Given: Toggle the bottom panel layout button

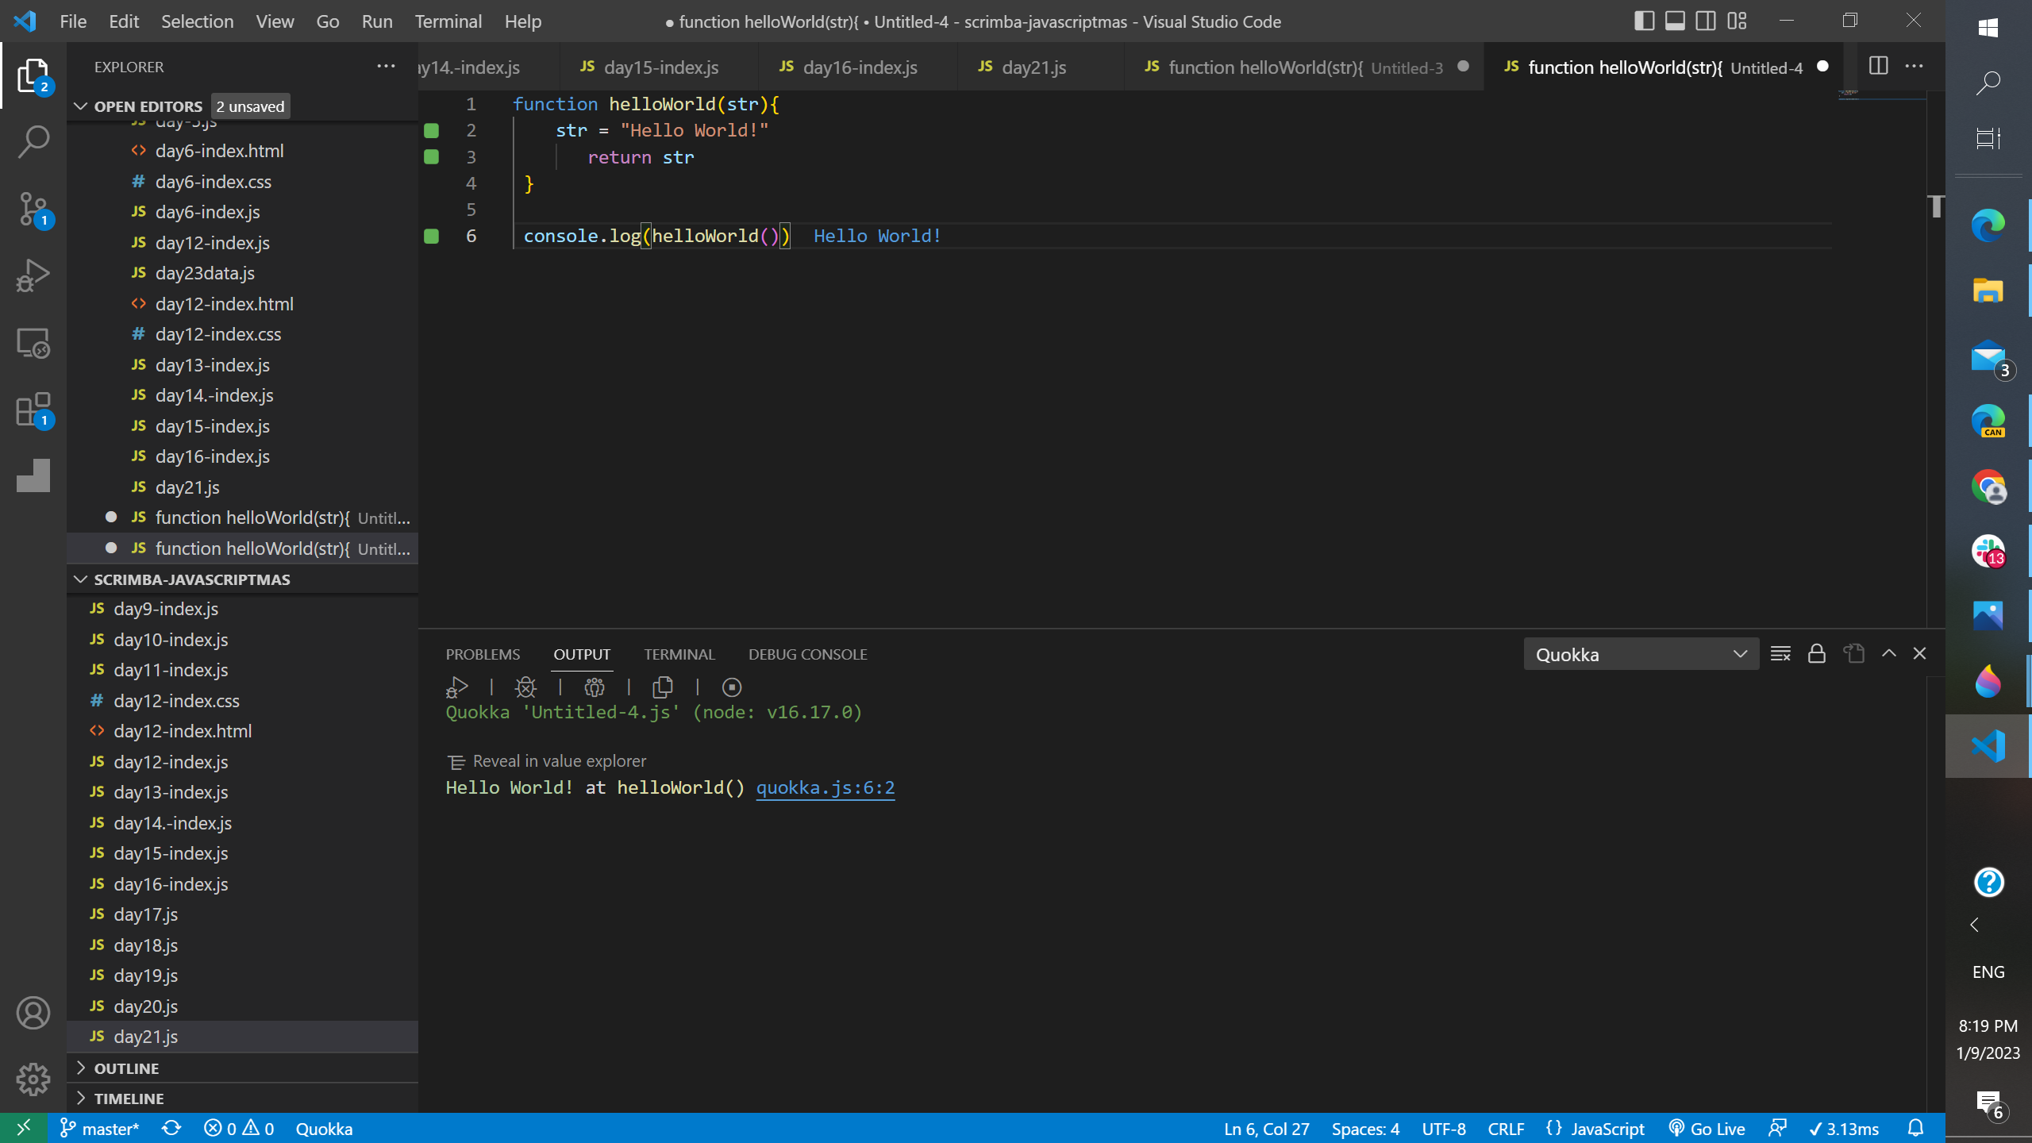Looking at the screenshot, I should [x=1675, y=21].
